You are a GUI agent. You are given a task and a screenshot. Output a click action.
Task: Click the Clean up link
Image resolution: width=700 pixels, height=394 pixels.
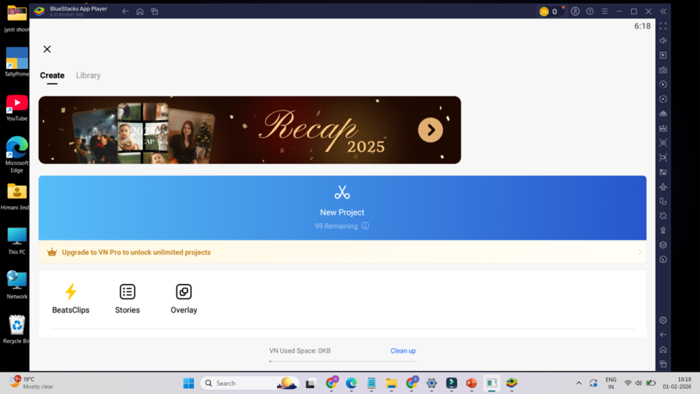click(403, 351)
